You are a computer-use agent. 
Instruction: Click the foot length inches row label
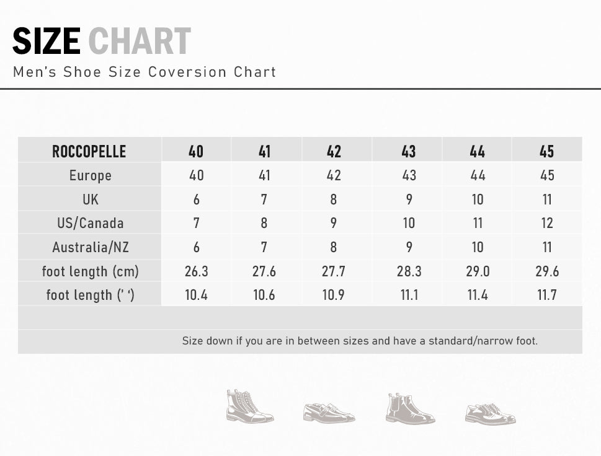[x=91, y=295]
